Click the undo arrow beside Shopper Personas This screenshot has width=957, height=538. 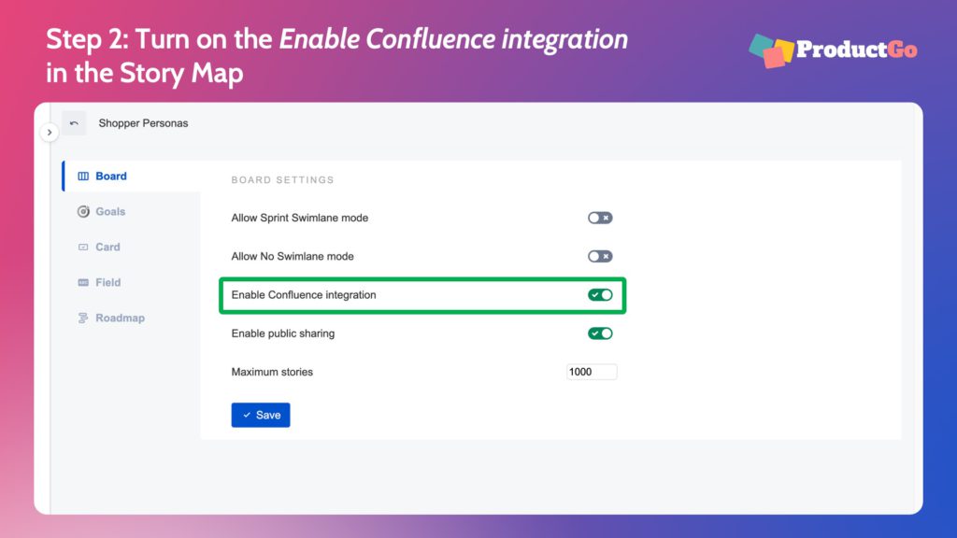[74, 122]
